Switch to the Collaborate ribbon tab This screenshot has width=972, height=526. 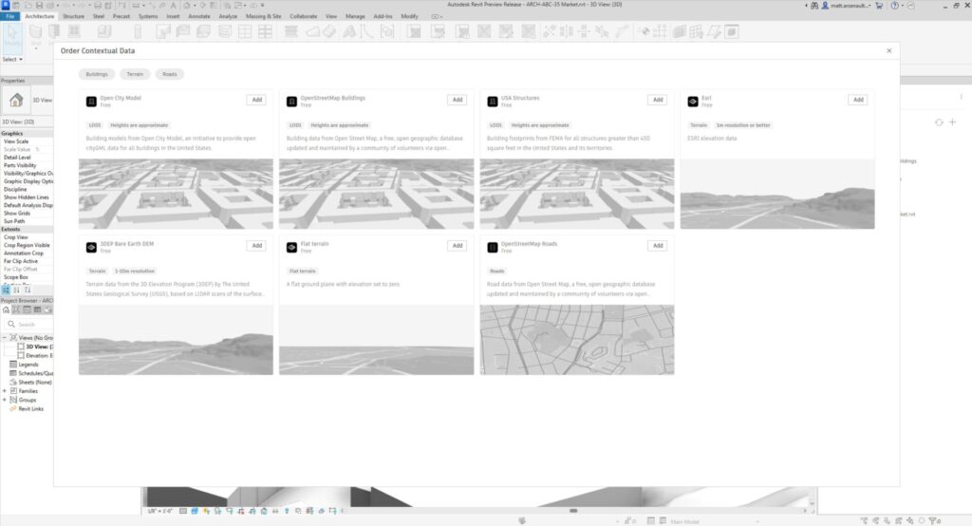[304, 16]
